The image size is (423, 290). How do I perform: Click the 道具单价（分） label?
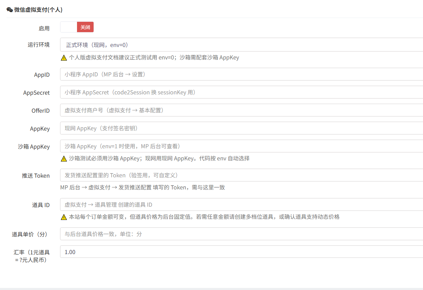point(31,234)
